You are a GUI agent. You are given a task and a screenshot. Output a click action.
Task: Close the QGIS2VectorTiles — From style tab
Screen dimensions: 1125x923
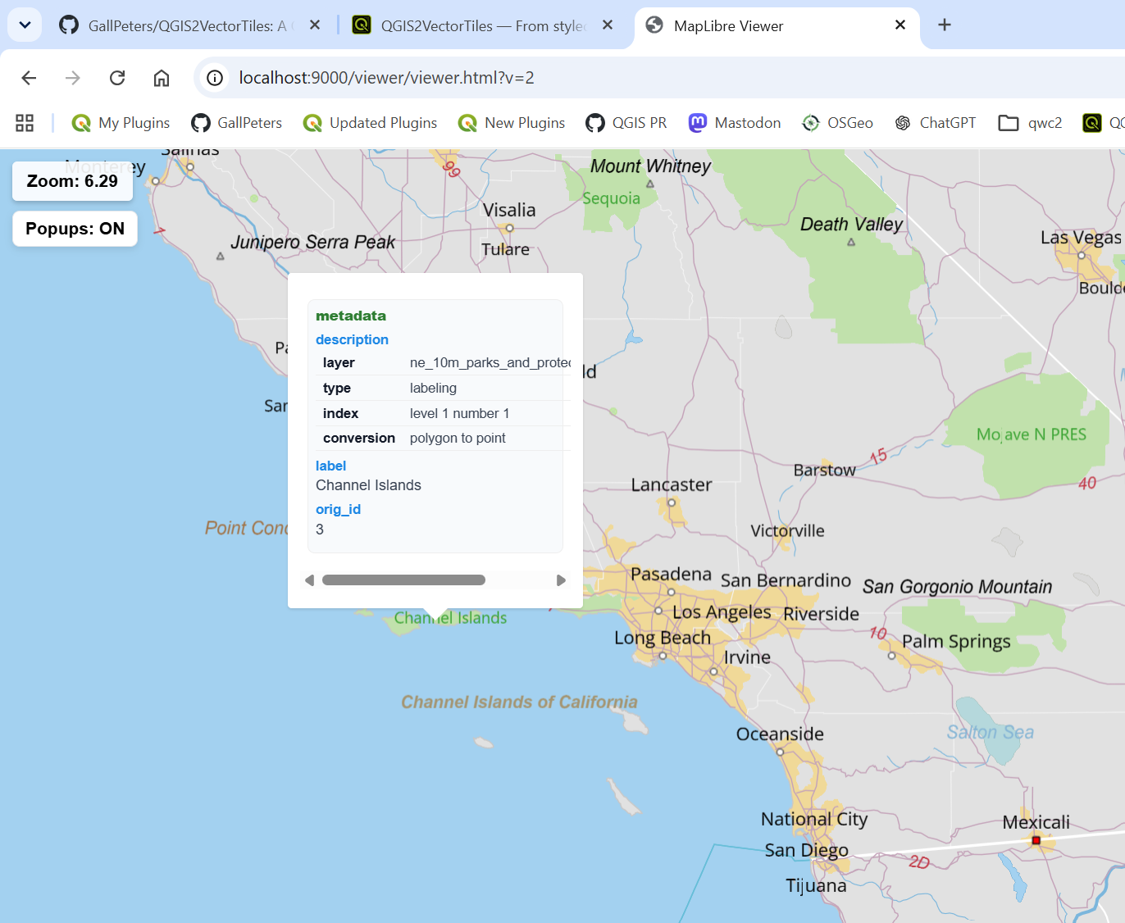(x=608, y=25)
